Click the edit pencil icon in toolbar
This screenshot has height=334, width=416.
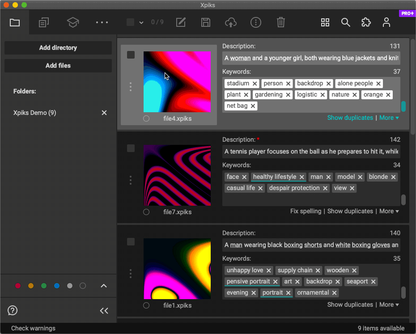(181, 22)
